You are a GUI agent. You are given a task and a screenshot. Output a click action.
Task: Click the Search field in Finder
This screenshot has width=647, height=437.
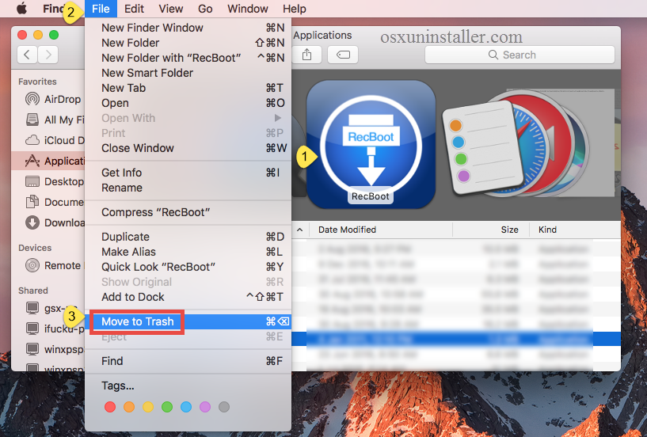520,55
